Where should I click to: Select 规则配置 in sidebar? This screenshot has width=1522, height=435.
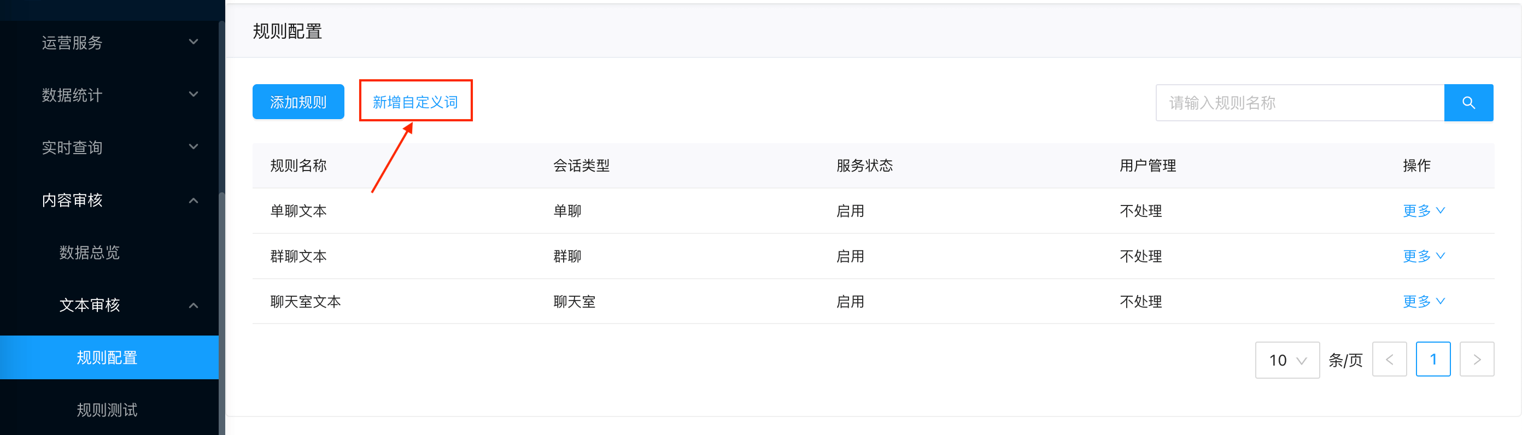pos(109,358)
